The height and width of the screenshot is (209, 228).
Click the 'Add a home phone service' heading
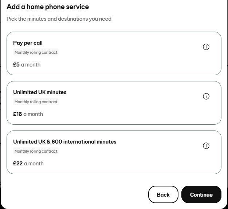(48, 7)
